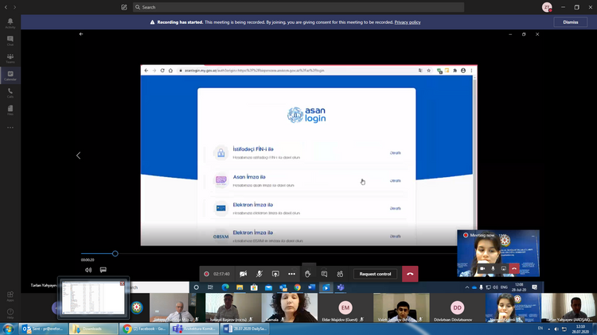The height and width of the screenshot is (335, 597).
Task: Open the profile avatar menu
Action: click(x=547, y=7)
